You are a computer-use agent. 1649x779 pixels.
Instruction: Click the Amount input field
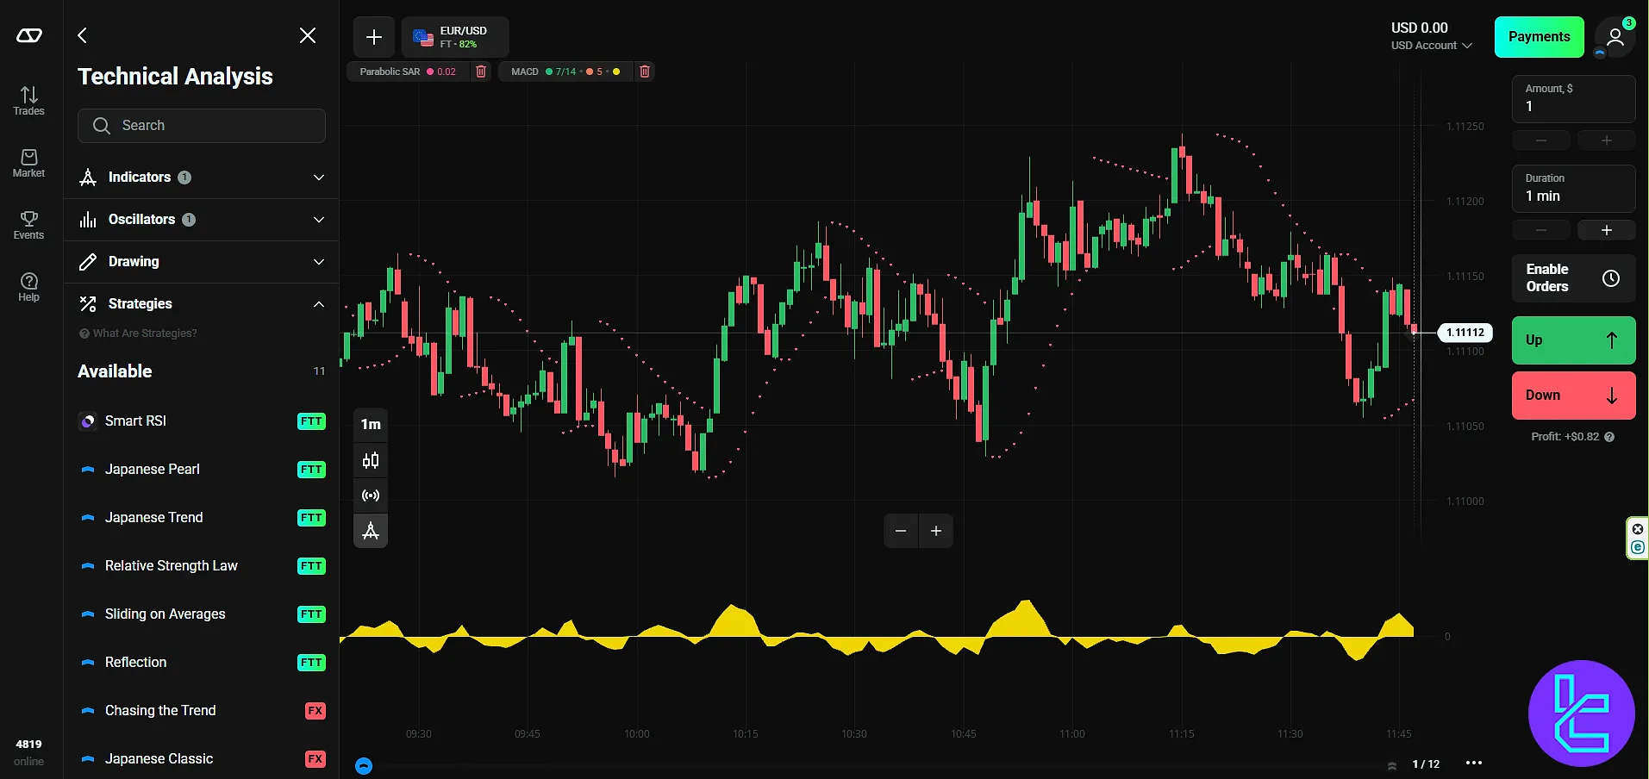coord(1574,99)
